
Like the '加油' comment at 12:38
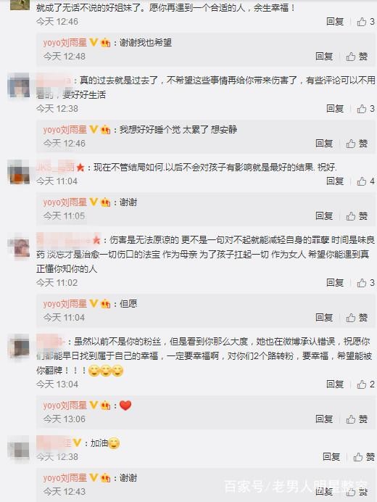pos(364,456)
